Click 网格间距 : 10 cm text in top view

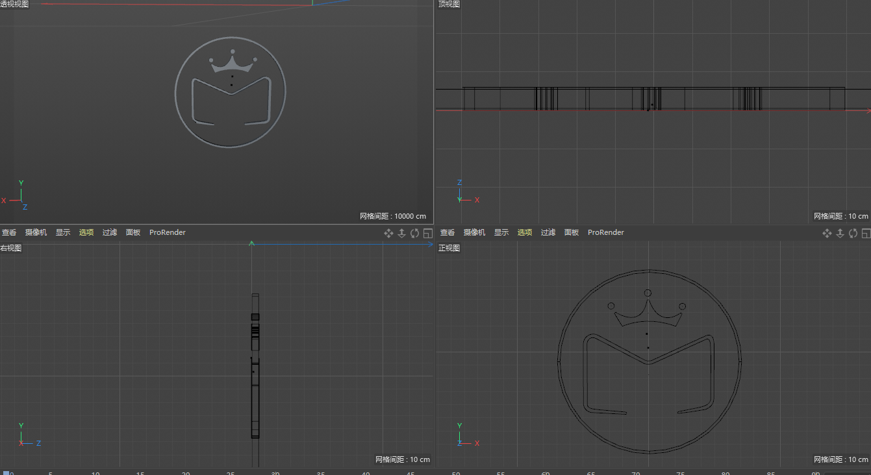tap(840, 216)
